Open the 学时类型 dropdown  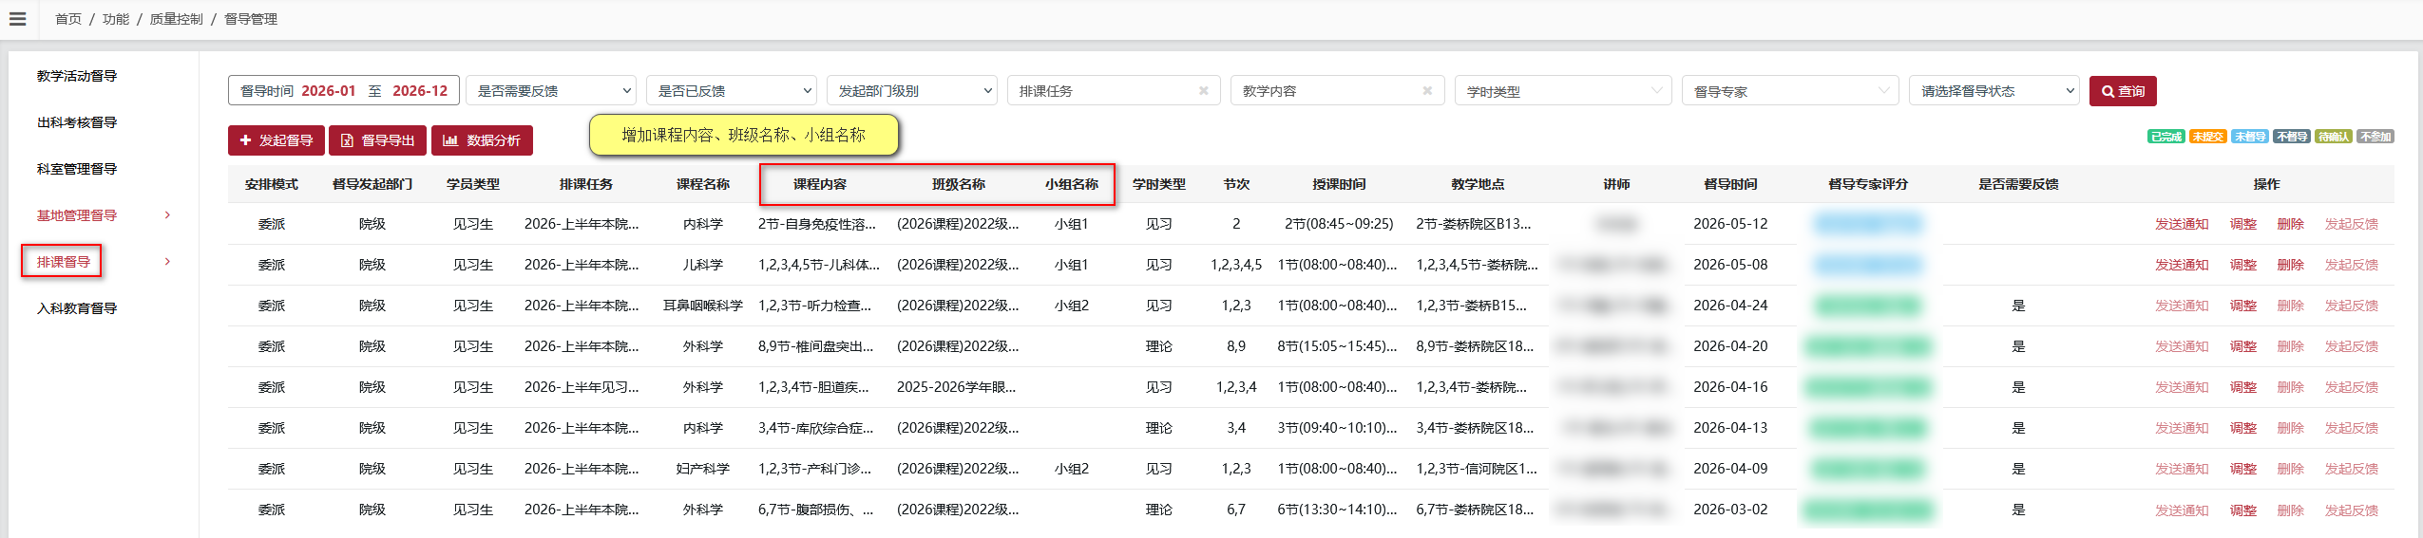[1563, 91]
